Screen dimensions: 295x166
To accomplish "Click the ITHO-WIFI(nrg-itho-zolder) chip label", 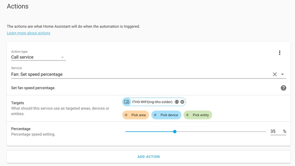I will (x=152, y=102).
